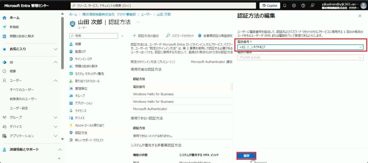Click パスワードのリセット toolbar button
The height and width of the screenshot is (163, 368).
pyautogui.click(x=180, y=36)
